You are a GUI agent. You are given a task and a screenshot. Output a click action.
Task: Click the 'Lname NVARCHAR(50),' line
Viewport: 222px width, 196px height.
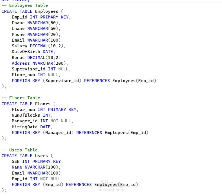pyautogui.click(x=36, y=29)
